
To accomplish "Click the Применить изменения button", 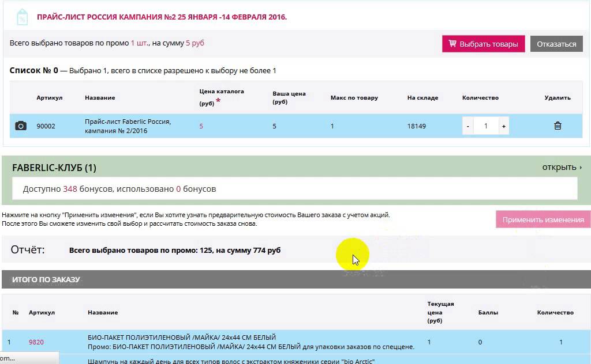I will (543, 219).
